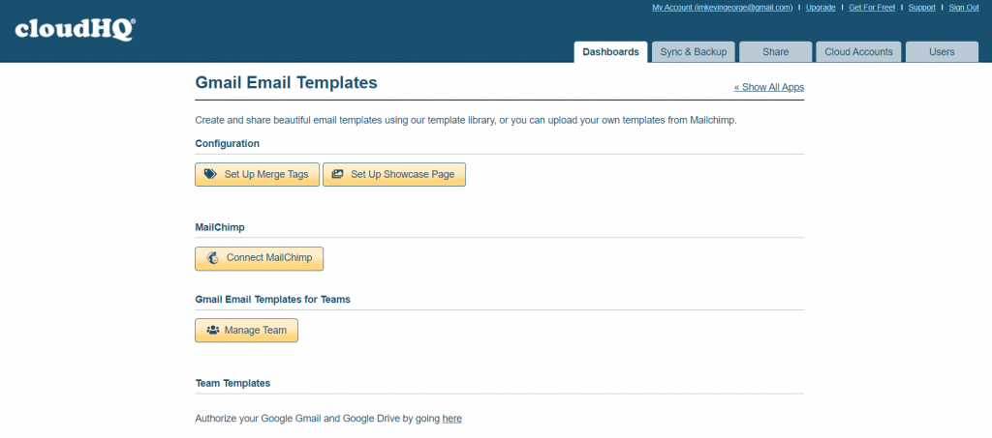Open the Cloud Accounts tab
The height and width of the screenshot is (438, 992).
(x=858, y=52)
